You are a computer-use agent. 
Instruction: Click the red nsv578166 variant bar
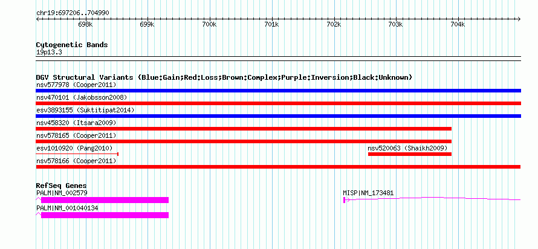(278, 167)
